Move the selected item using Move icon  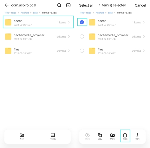(x=112, y=137)
